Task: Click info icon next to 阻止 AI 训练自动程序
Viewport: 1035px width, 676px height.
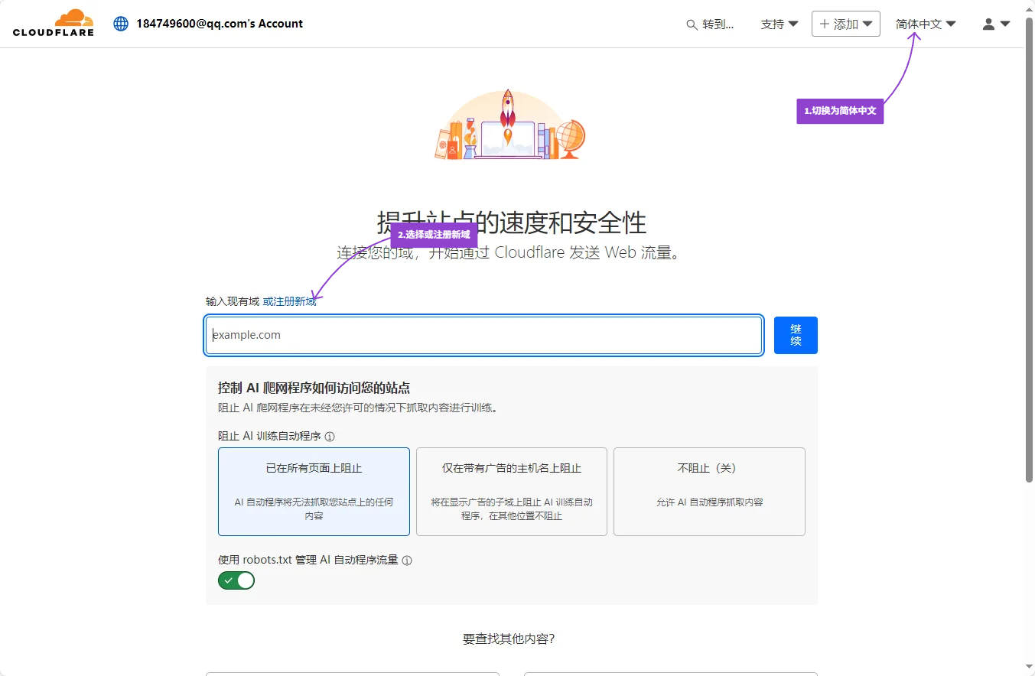Action: [330, 437]
